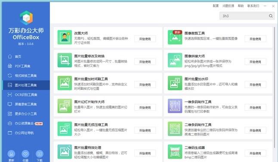278x162 pixels.
Task: Switch to 格式转换工具集
Action: tap(26, 76)
